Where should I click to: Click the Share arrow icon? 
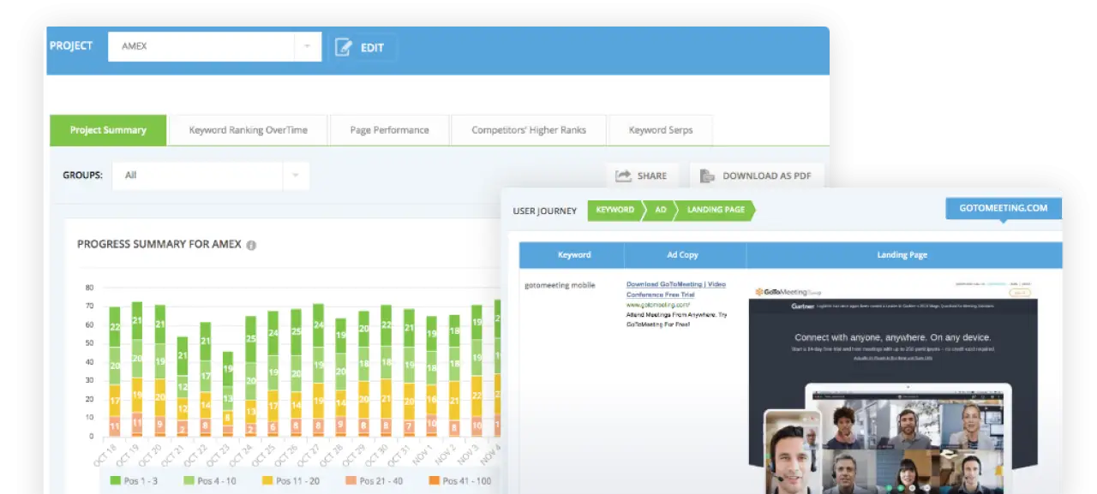click(x=624, y=176)
